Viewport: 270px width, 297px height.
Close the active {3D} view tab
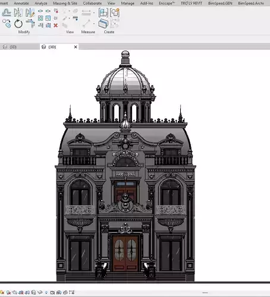(76, 47)
